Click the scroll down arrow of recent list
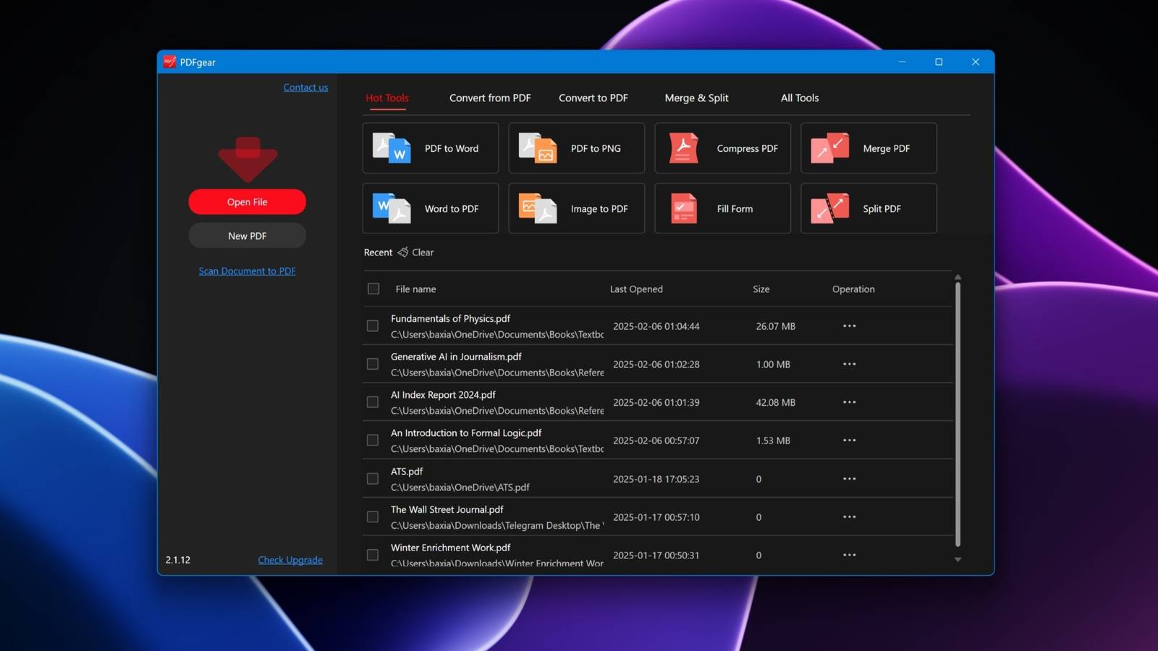This screenshot has width=1158, height=651. coord(958,559)
